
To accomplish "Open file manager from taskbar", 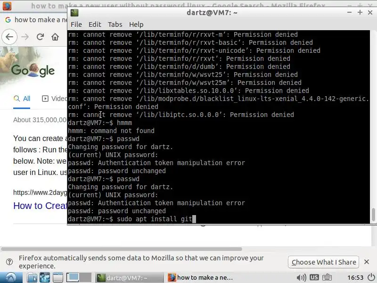I will click(32, 277).
